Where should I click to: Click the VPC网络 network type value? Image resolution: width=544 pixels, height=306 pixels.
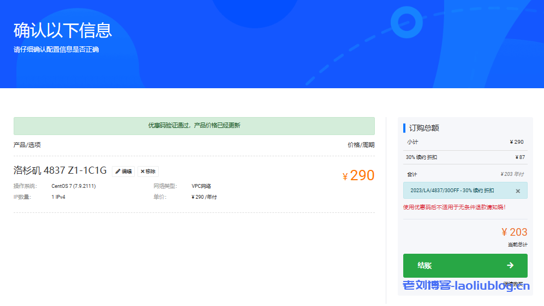pos(201,186)
